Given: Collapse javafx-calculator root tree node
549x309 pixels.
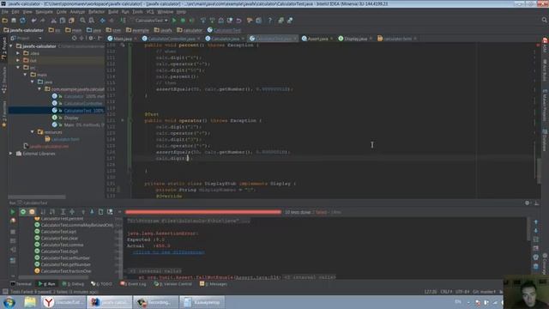Looking at the screenshot, I should 11,45.
